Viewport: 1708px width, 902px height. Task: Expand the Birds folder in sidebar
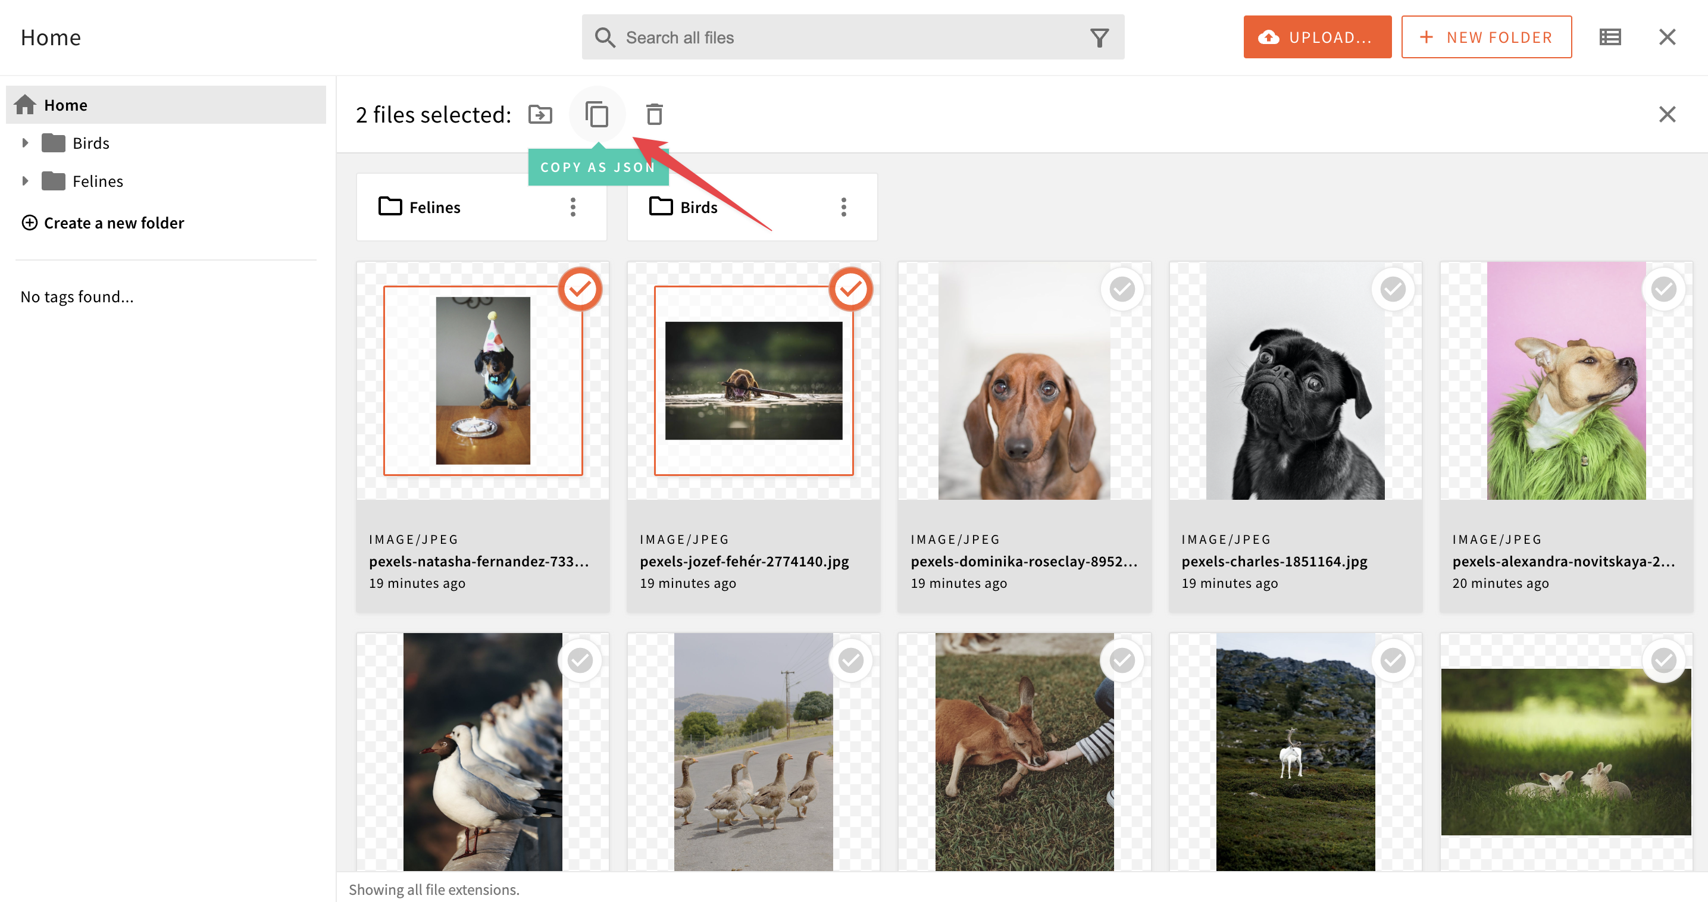click(x=25, y=142)
